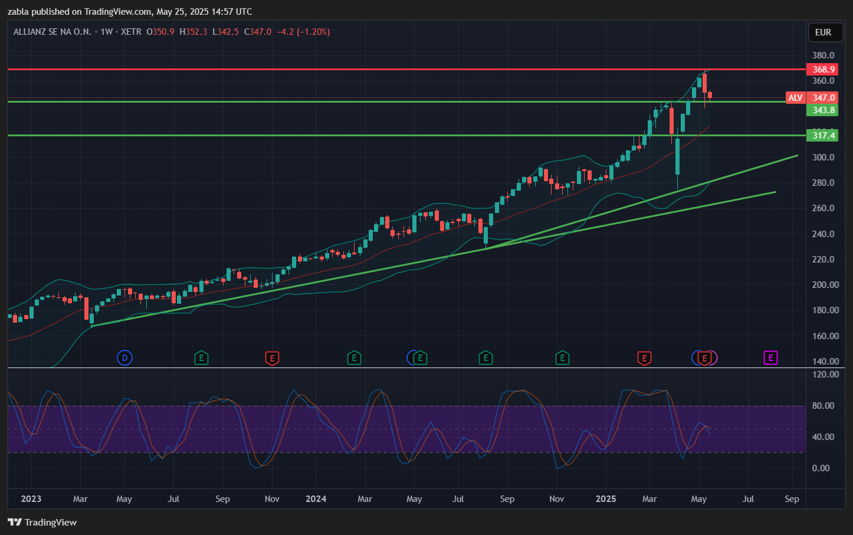853x535 pixels.
Task: Click the change value −4.2 (−1.20%)
Action: tap(303, 32)
